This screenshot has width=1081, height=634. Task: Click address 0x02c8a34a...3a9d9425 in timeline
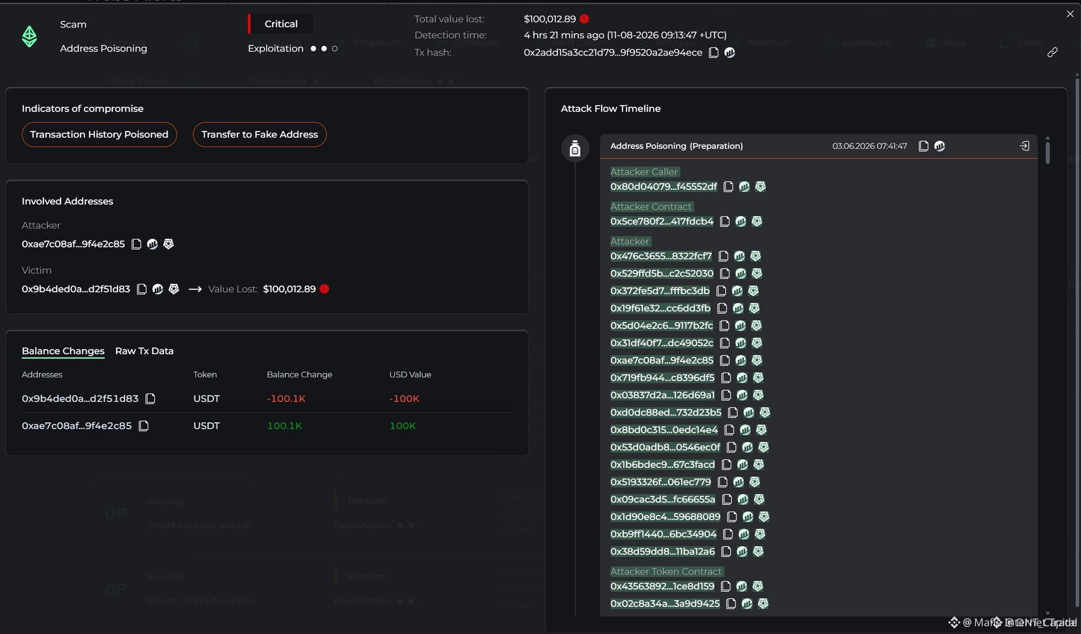(x=665, y=604)
